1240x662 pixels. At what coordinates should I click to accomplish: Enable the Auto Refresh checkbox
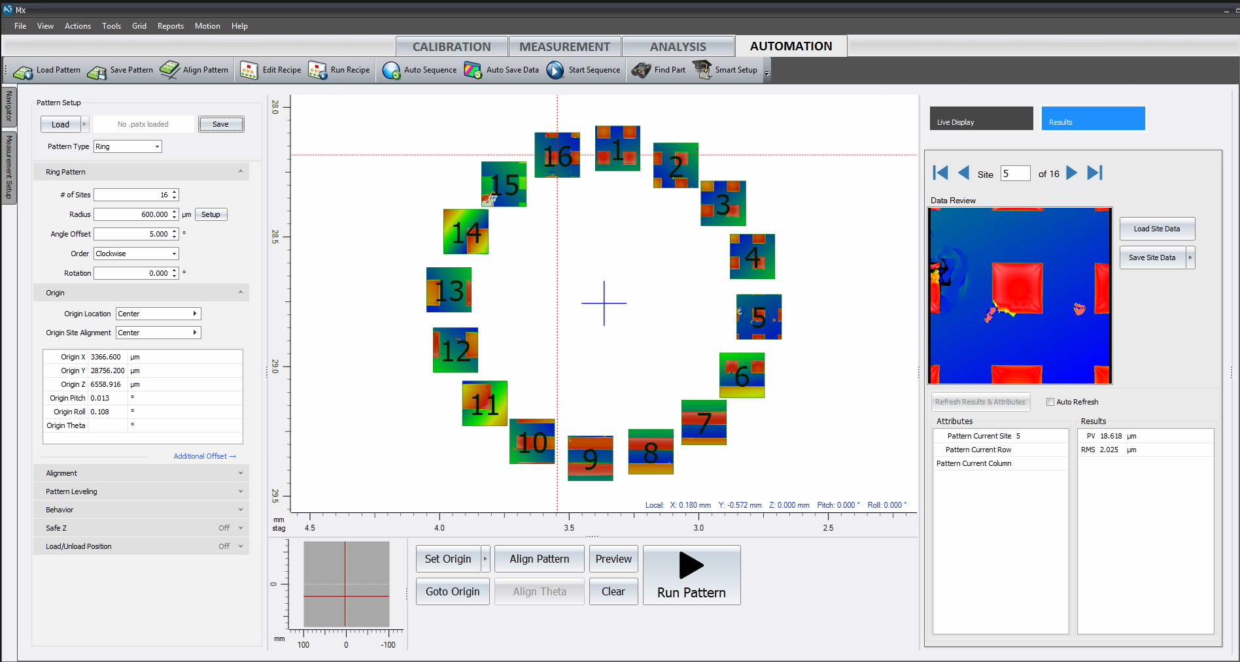coord(1050,402)
